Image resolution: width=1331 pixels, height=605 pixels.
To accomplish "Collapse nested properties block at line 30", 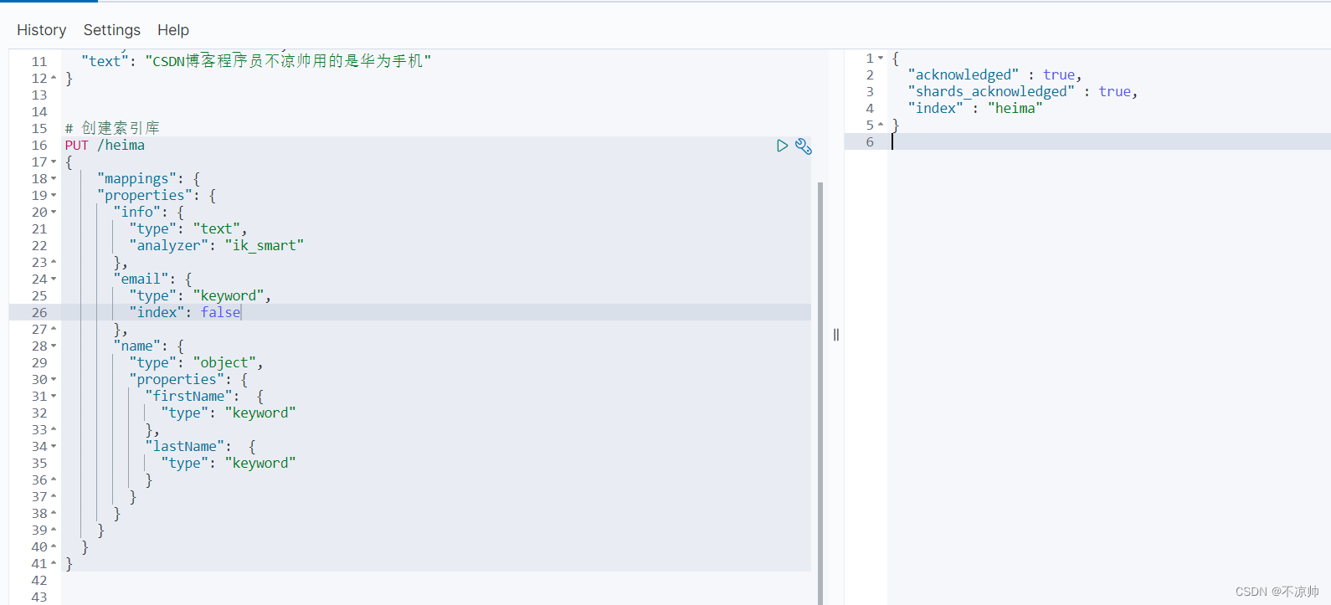I will pyautogui.click(x=54, y=379).
